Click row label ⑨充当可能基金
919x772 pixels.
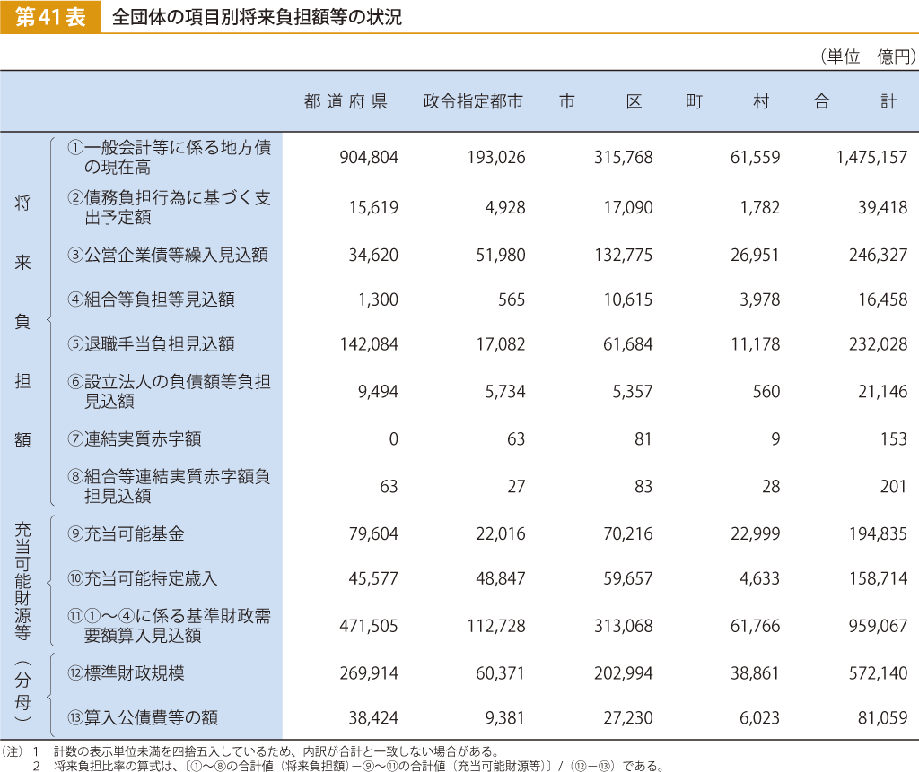[126, 533]
